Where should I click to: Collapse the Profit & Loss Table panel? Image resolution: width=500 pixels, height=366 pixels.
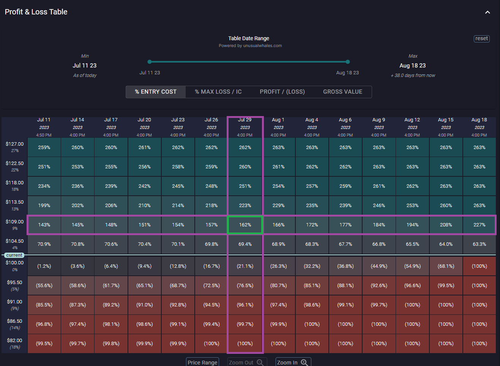click(x=487, y=12)
